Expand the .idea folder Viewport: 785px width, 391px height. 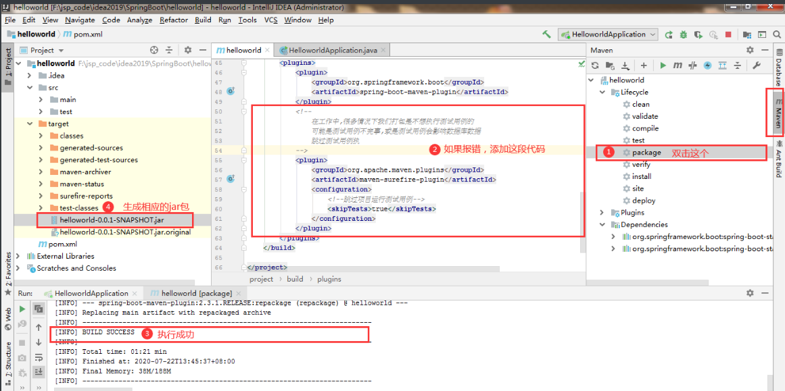tap(30, 76)
